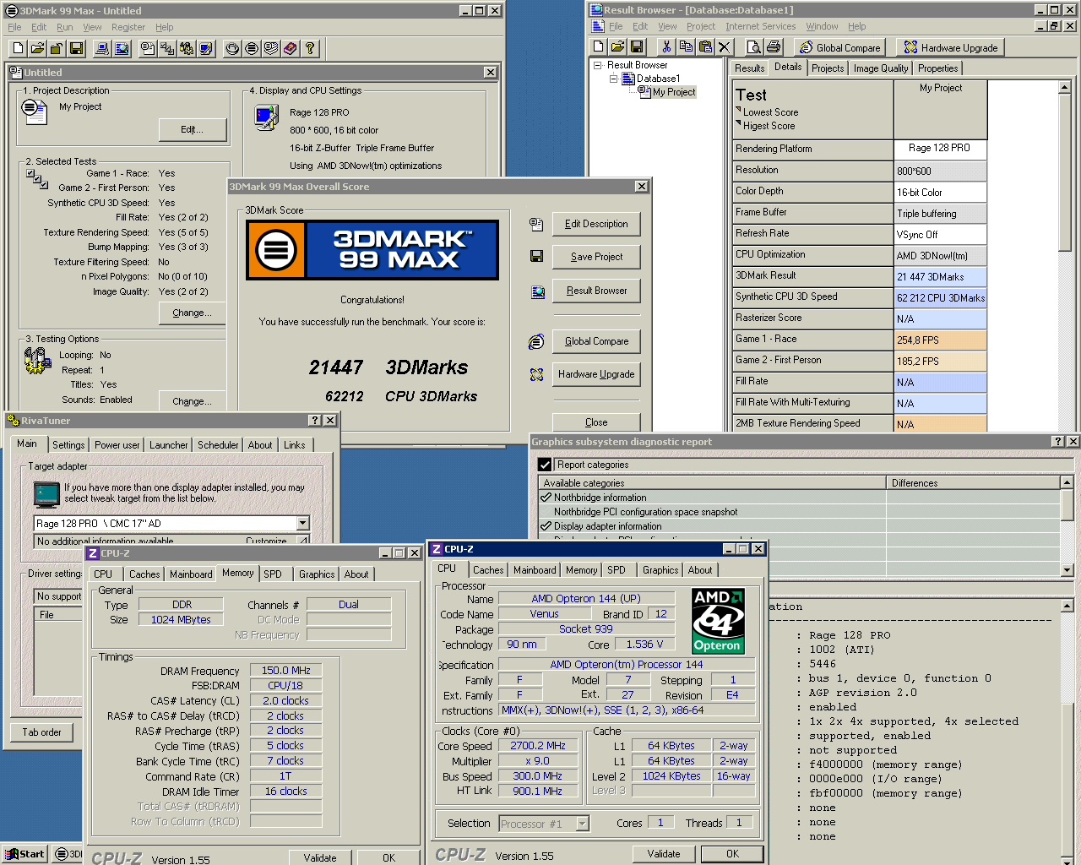Click the round 3DMark logo icon in toolbar
1081x865 pixels.
[252, 48]
